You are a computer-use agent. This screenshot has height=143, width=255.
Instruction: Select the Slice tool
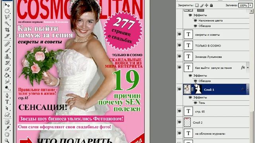7,36
